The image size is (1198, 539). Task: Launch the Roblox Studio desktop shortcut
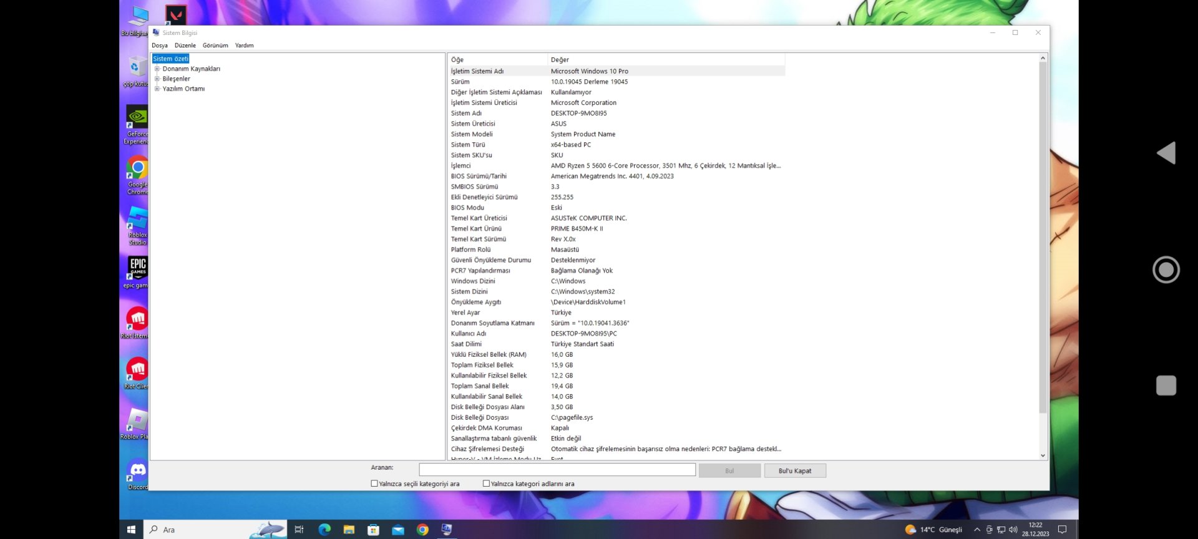[x=137, y=226]
